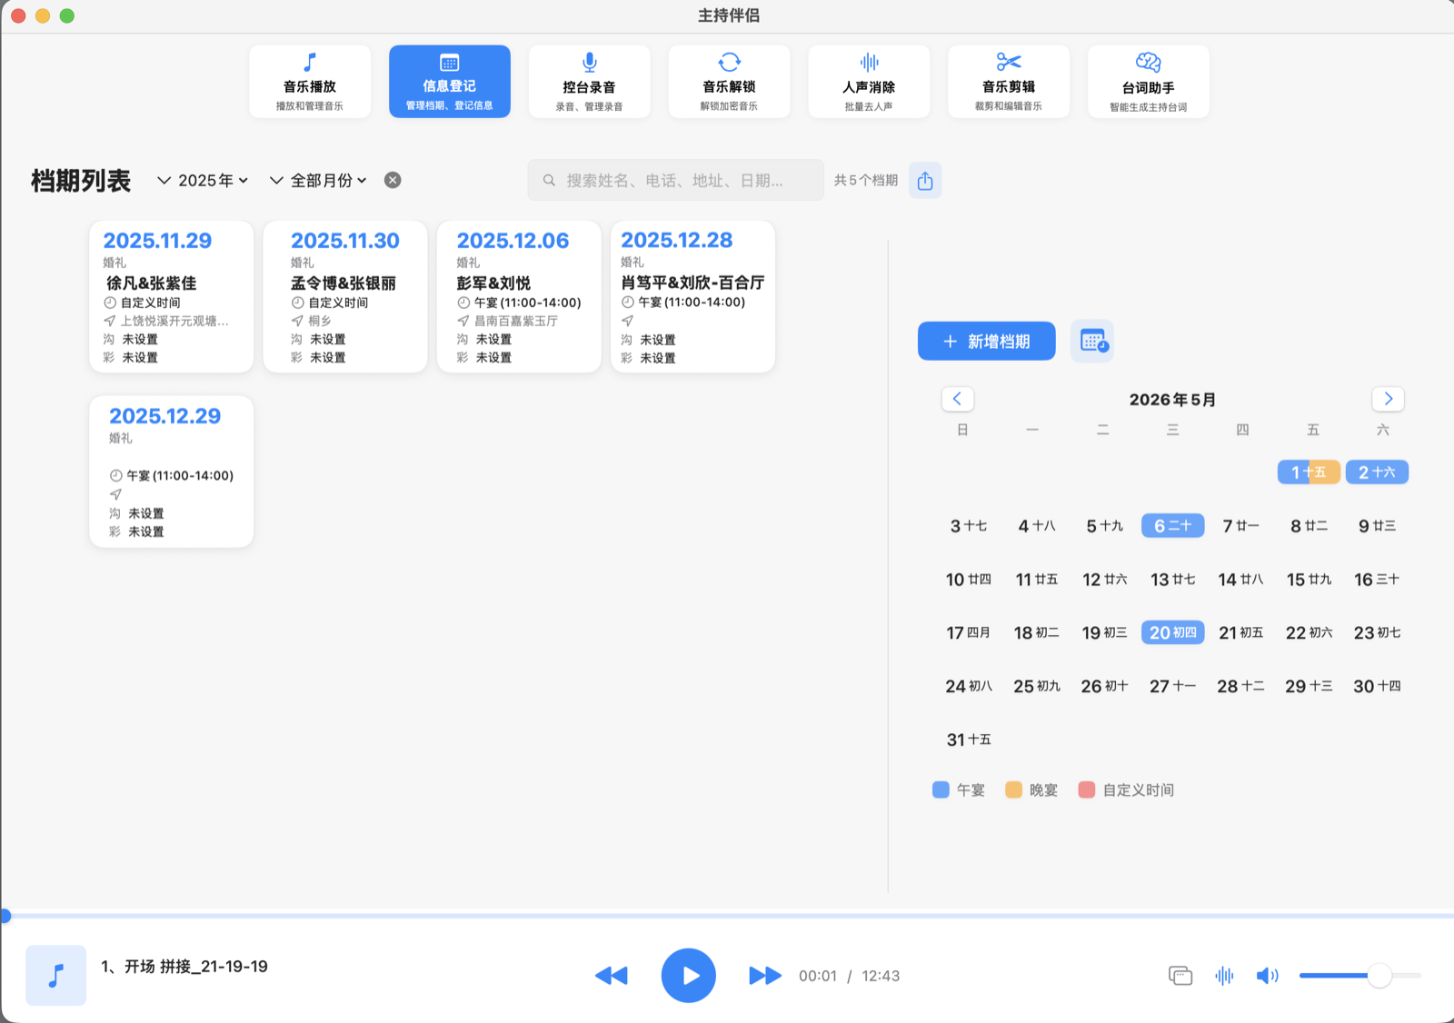Click the 2026年5月 calendar title
This screenshot has width=1454, height=1023.
pos(1172,400)
